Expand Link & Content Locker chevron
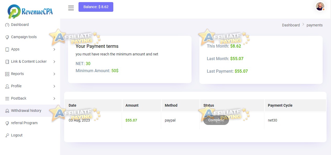The height and width of the screenshot is (155, 331). 54,62
